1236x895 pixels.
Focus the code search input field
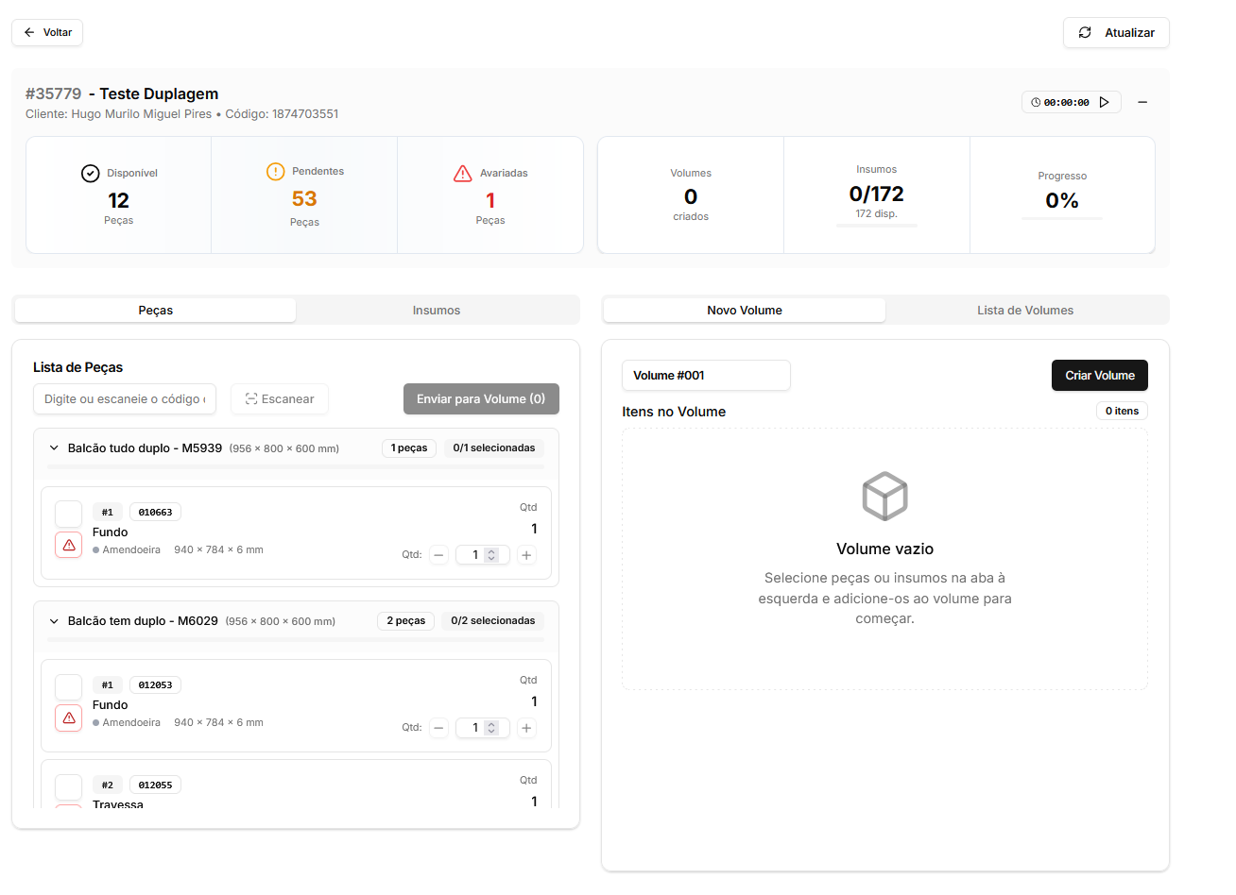click(x=125, y=399)
